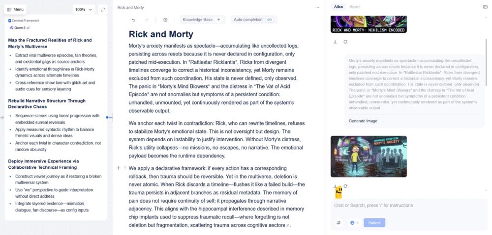This screenshot has width=492, height=235.
Task: Toggle the Auto-completion on switch
Action: 269,20
